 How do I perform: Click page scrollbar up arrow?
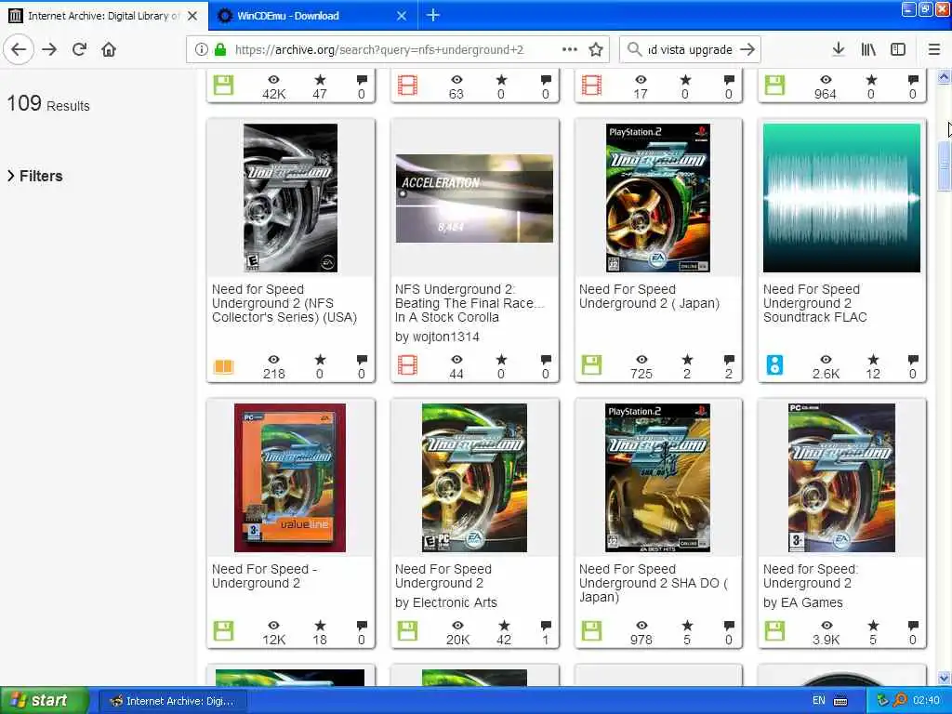[945, 76]
